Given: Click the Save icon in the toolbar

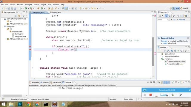Looking at the screenshot, I should (9, 8).
